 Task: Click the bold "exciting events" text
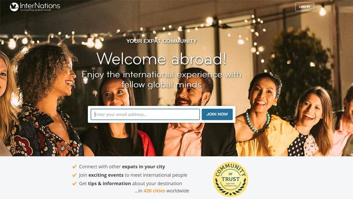click(106, 175)
